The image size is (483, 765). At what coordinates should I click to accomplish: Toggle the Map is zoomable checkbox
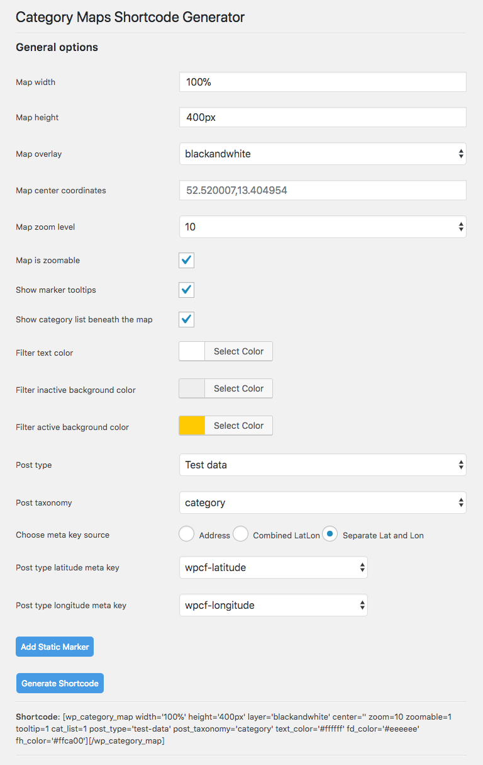(x=186, y=261)
